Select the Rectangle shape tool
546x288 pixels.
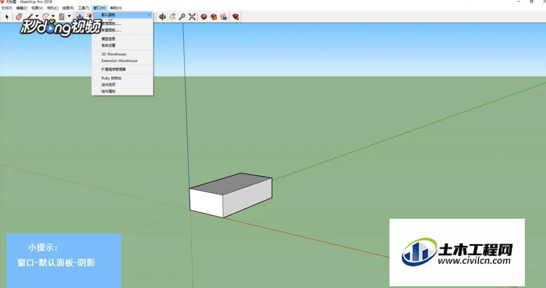(62, 17)
